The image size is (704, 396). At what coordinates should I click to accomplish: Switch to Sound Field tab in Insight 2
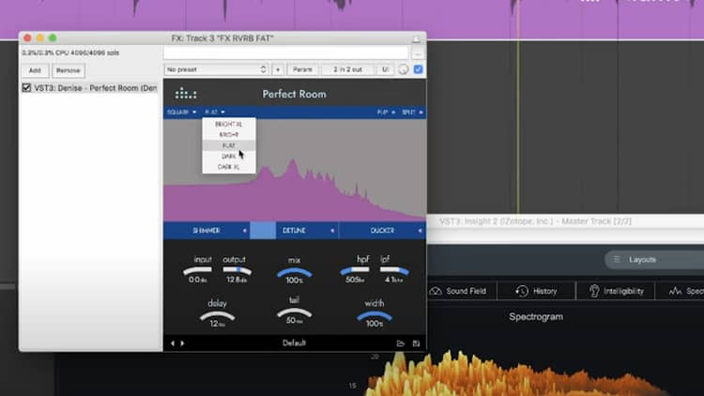point(463,291)
